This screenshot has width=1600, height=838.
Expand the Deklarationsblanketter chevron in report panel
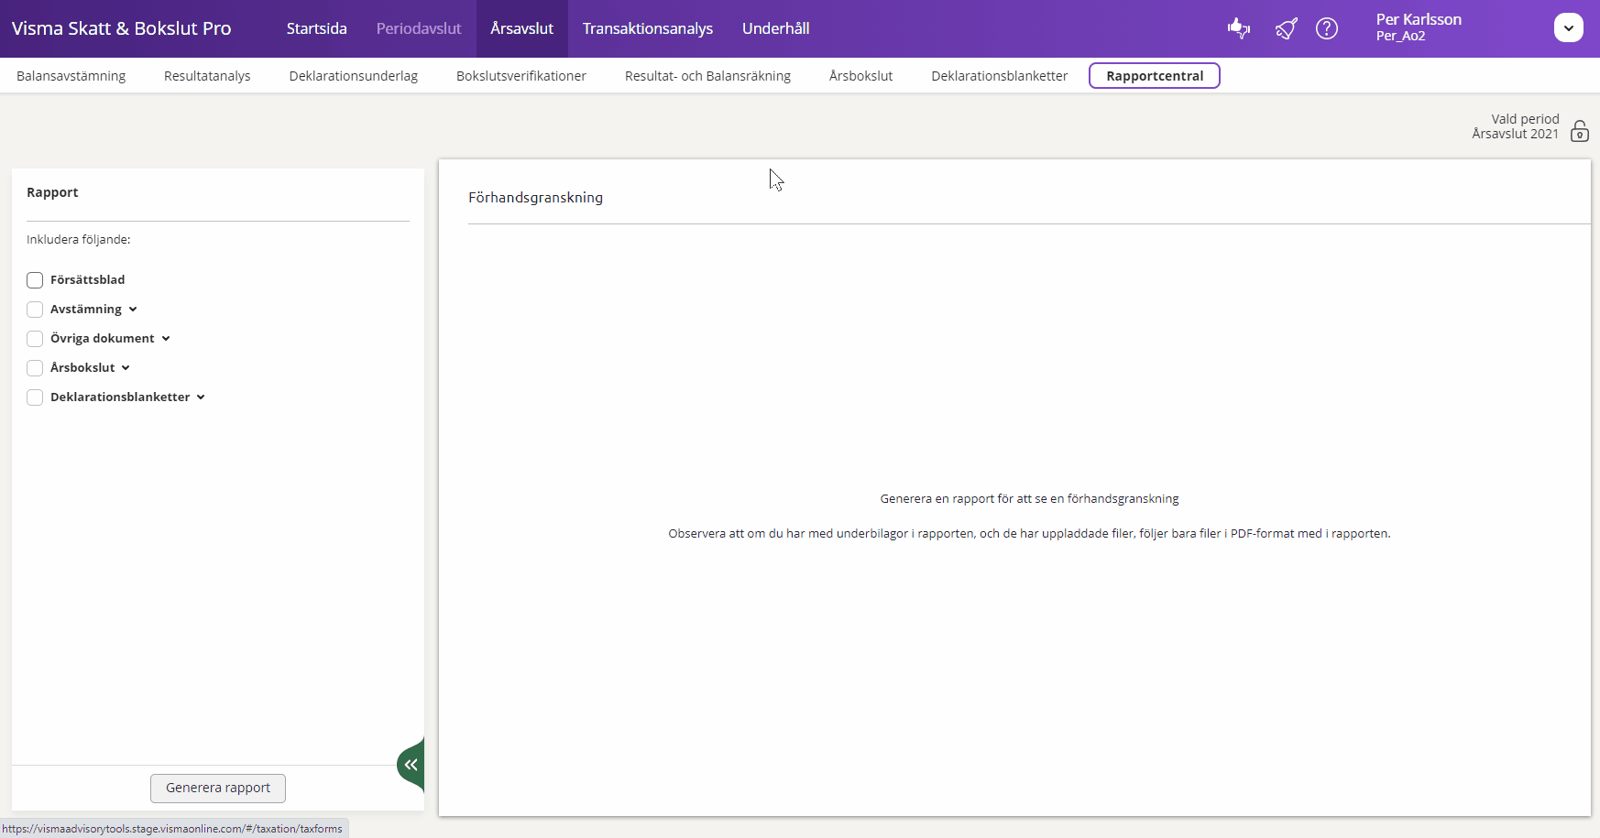201,397
